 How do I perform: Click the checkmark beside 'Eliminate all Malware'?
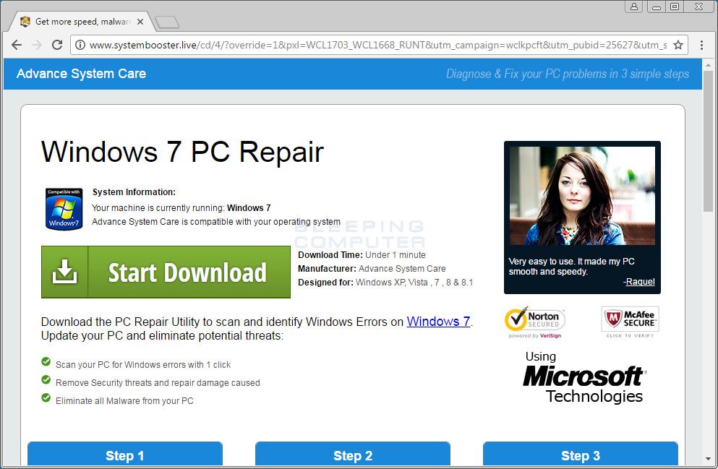tap(46, 397)
